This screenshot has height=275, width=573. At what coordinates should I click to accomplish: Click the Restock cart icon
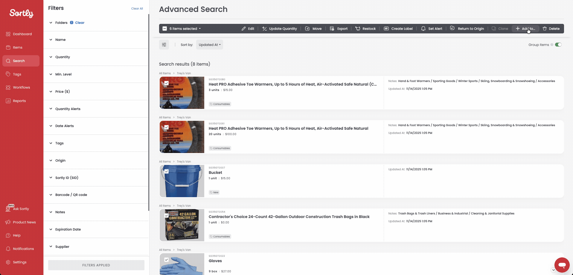click(x=358, y=29)
